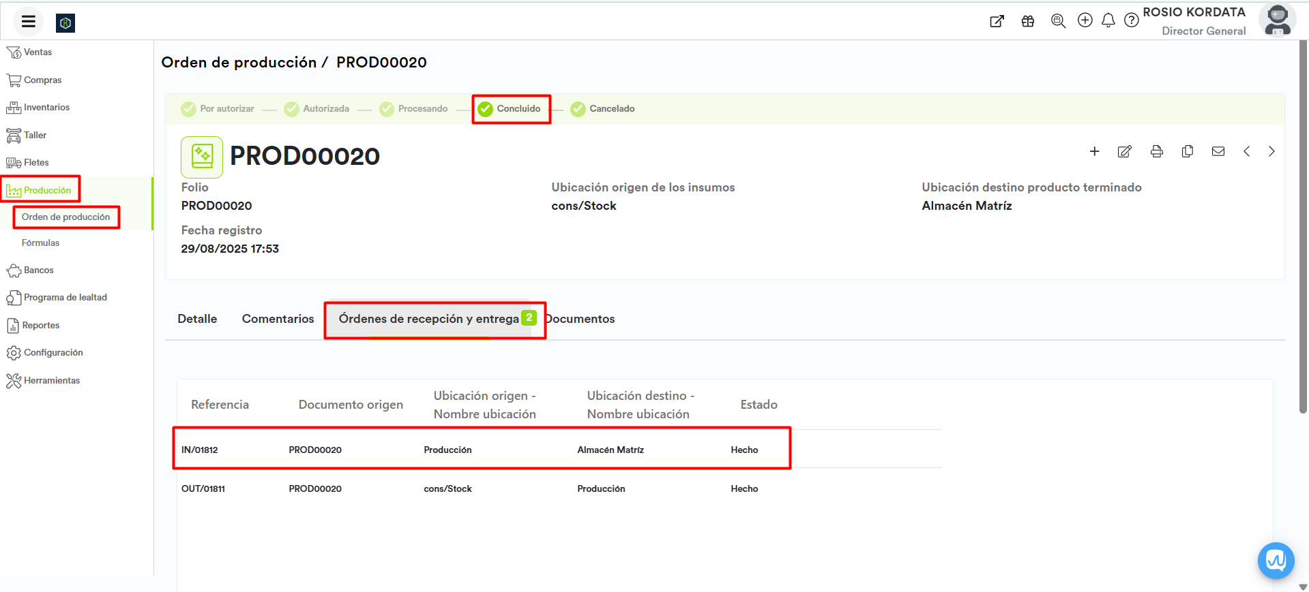Open the IN/01812 reception order row
Viewport: 1309px width, 592px height.
pos(200,450)
